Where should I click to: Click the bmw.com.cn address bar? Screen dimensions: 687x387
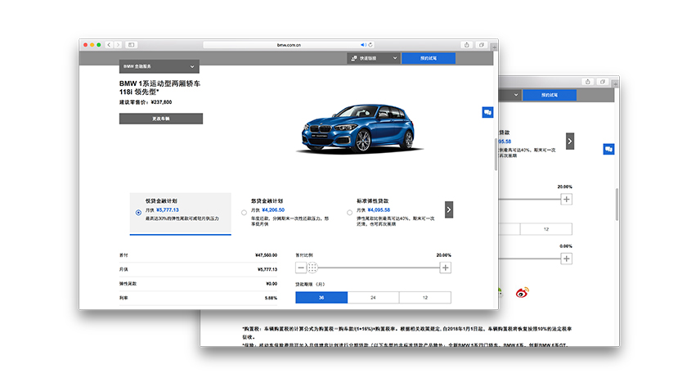click(289, 45)
